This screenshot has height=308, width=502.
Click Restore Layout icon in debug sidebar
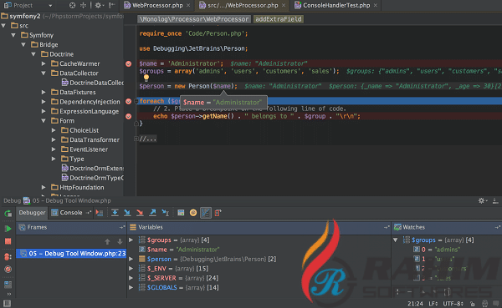point(8,284)
